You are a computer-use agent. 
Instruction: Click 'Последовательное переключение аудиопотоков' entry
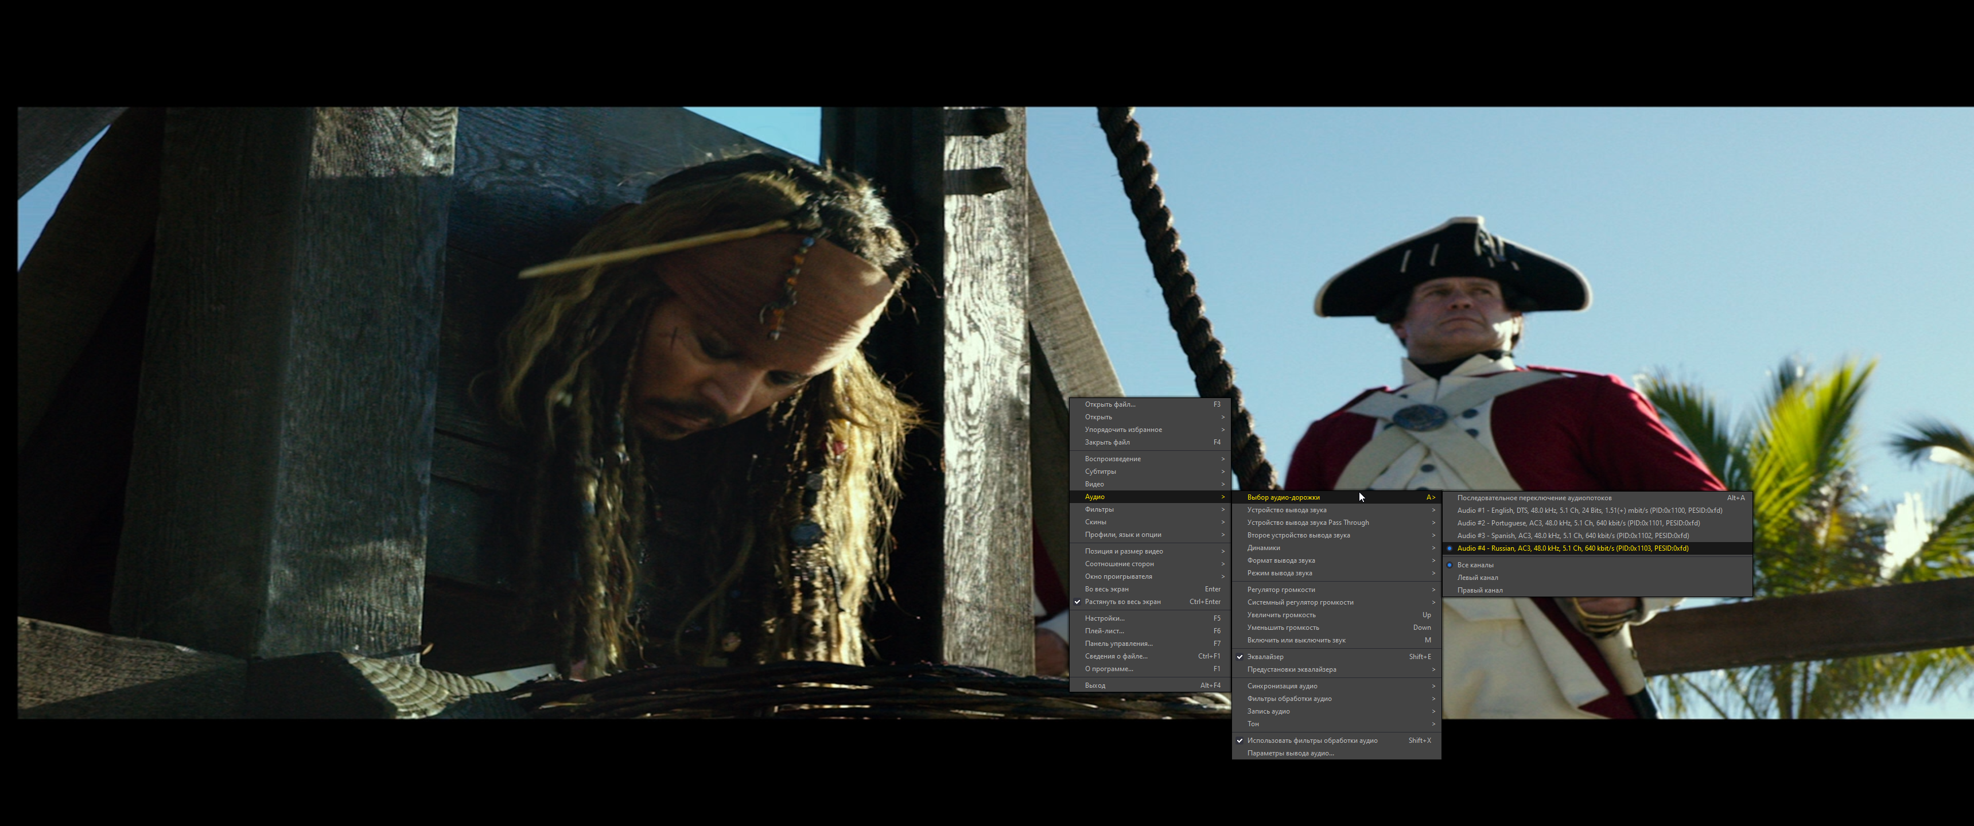1534,498
